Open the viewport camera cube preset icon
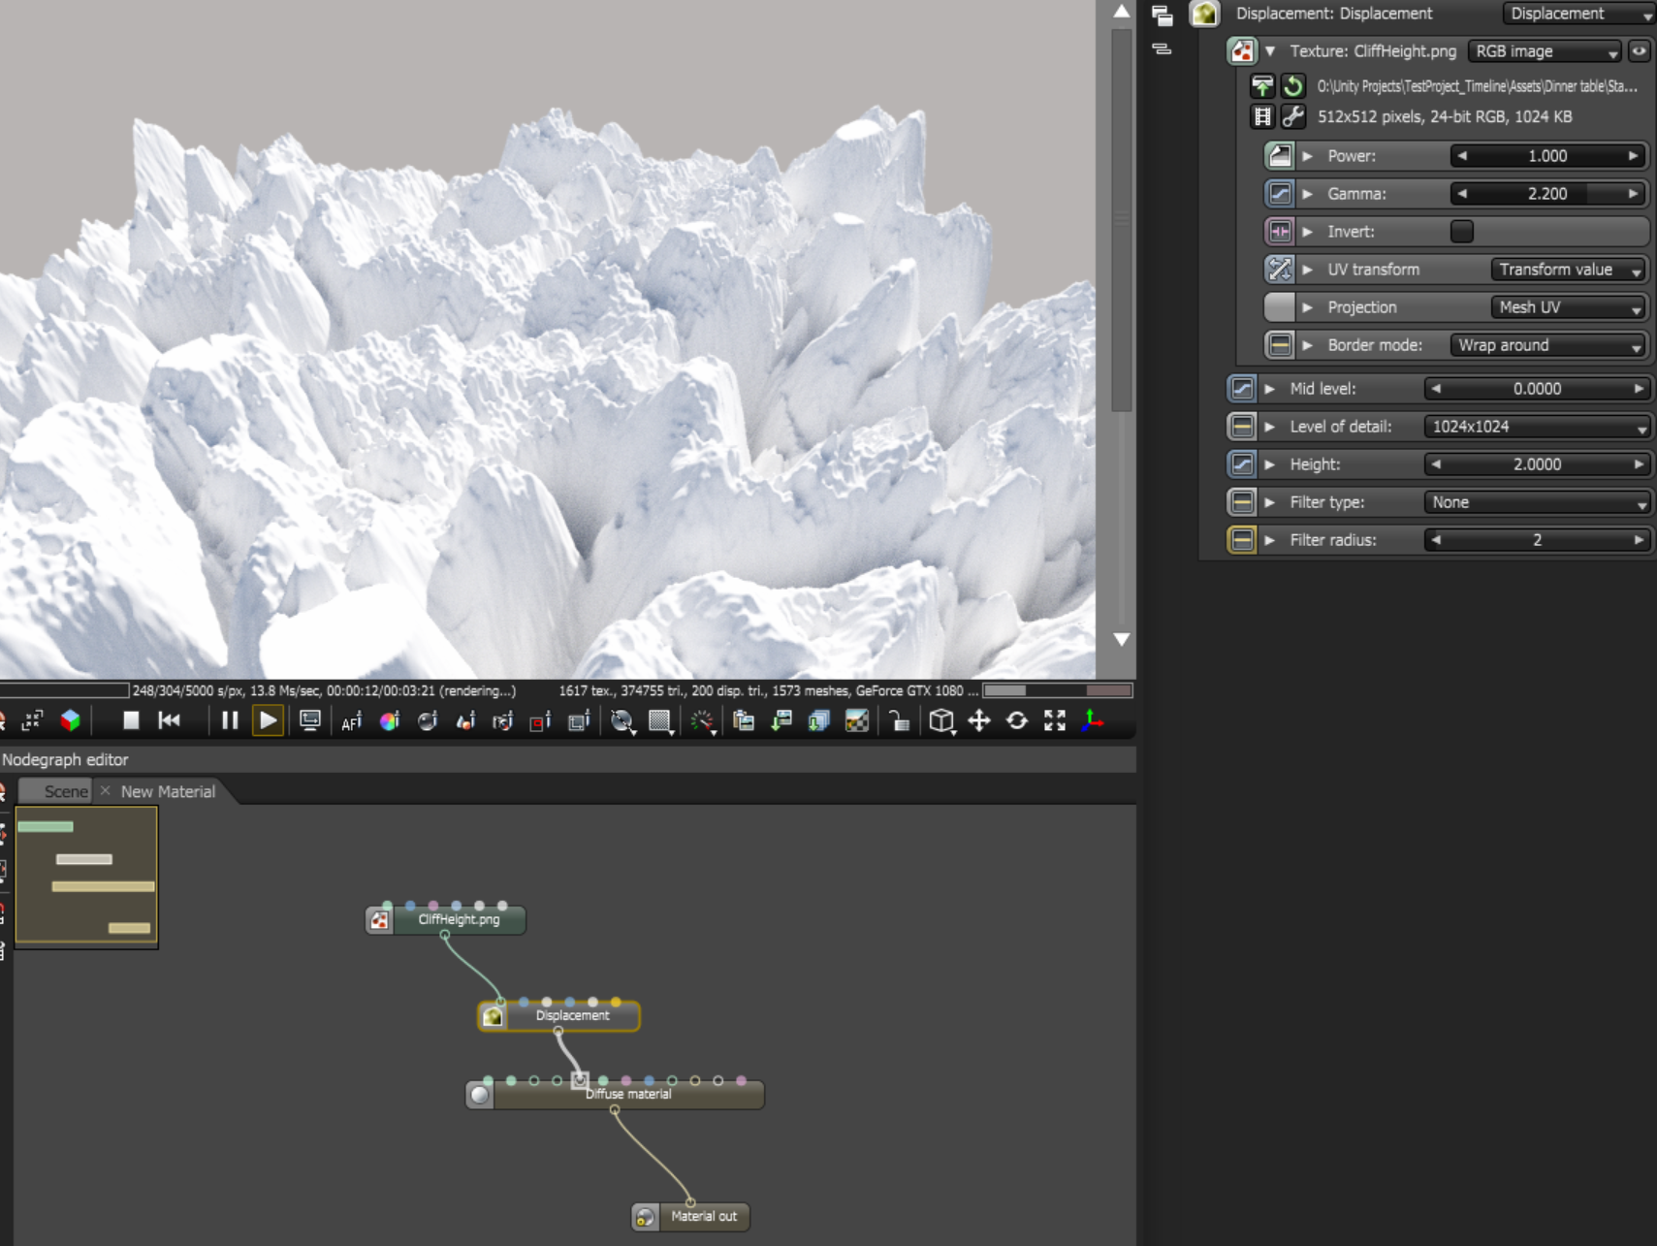This screenshot has height=1246, width=1657. [941, 720]
